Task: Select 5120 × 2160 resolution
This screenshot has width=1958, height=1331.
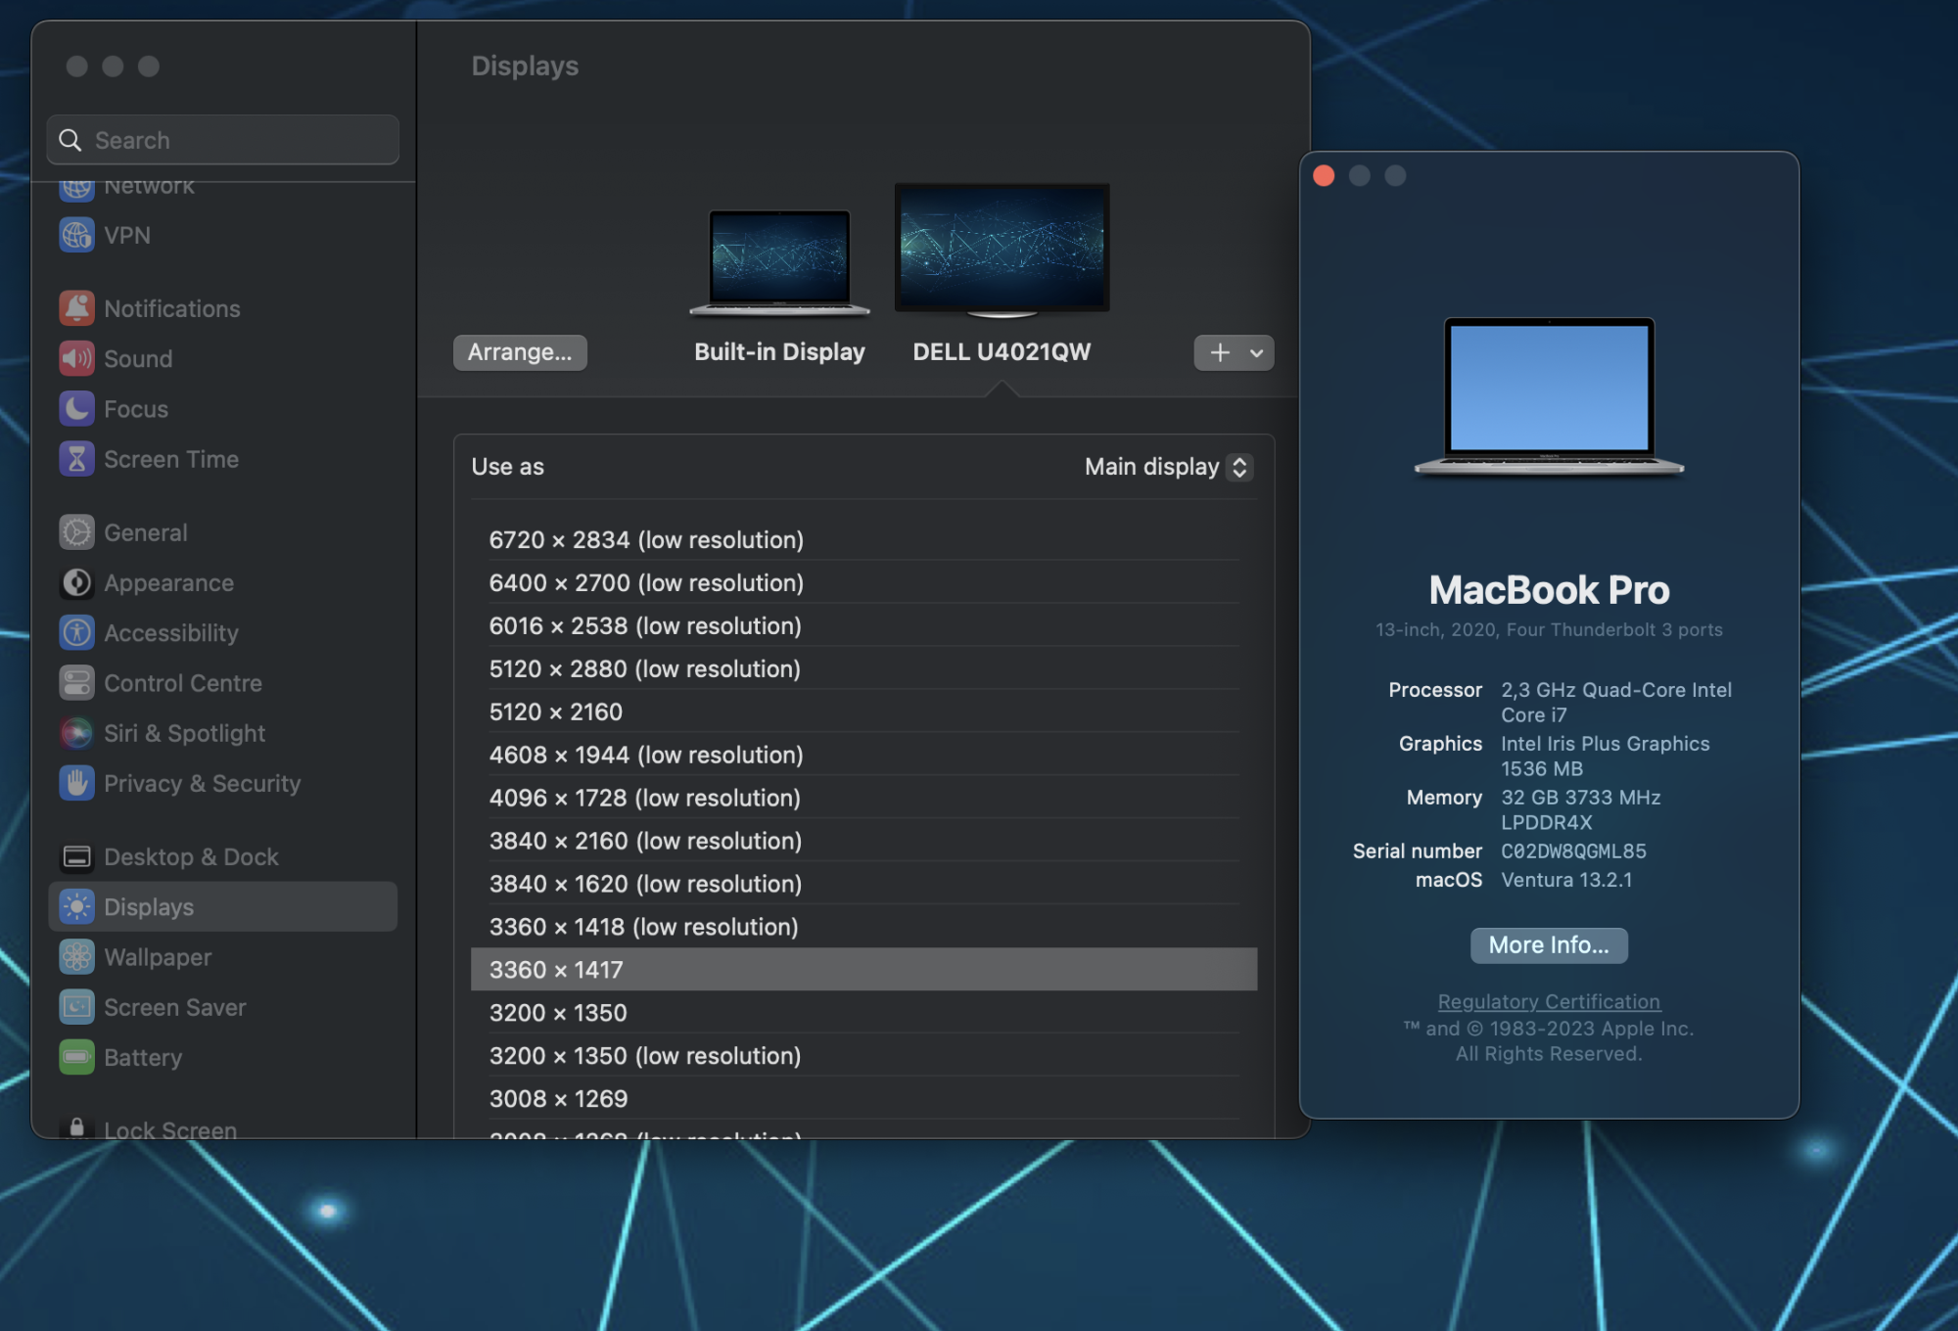Action: point(556,711)
